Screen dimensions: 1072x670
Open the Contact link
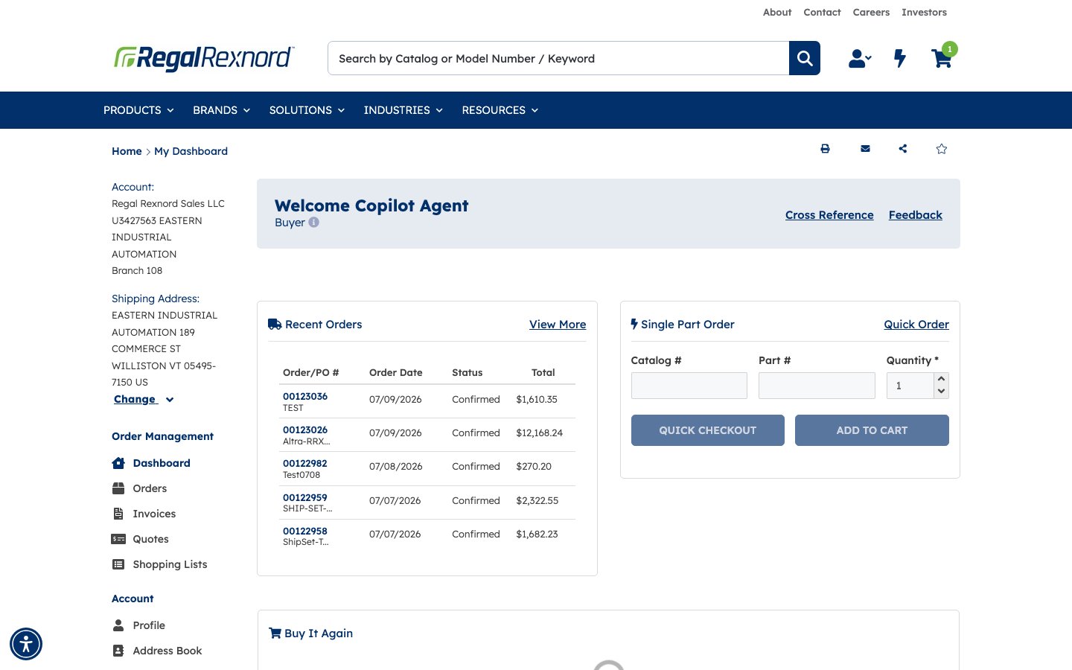(822, 13)
